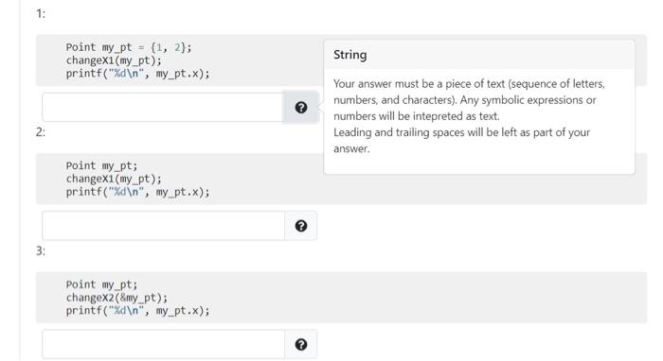Click the "String" tooltip heading
The image size is (663, 361).
350,55
